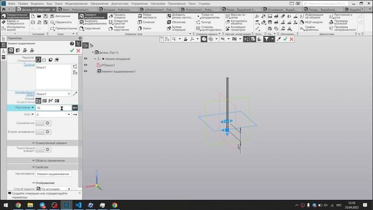373x210 pixels.
Task: Open the Угол label dropdown arrow
Action: (x=33, y=114)
